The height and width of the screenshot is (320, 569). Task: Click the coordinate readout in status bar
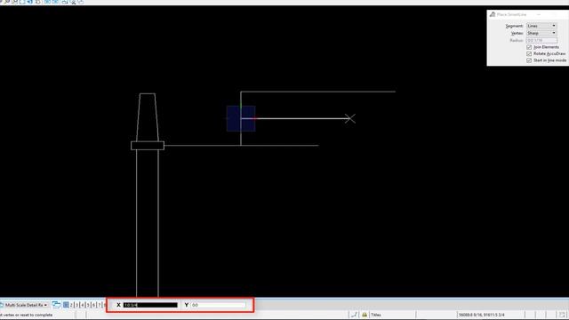(490, 315)
